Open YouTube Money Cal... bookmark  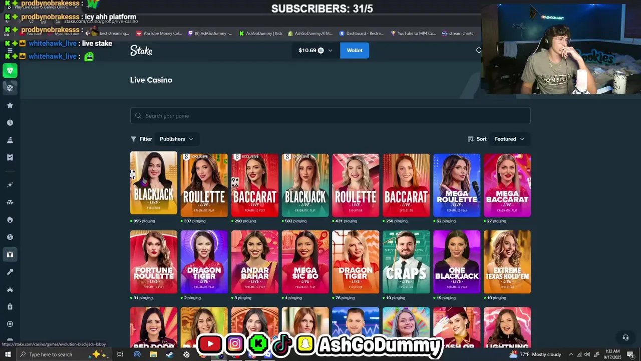[159, 34]
